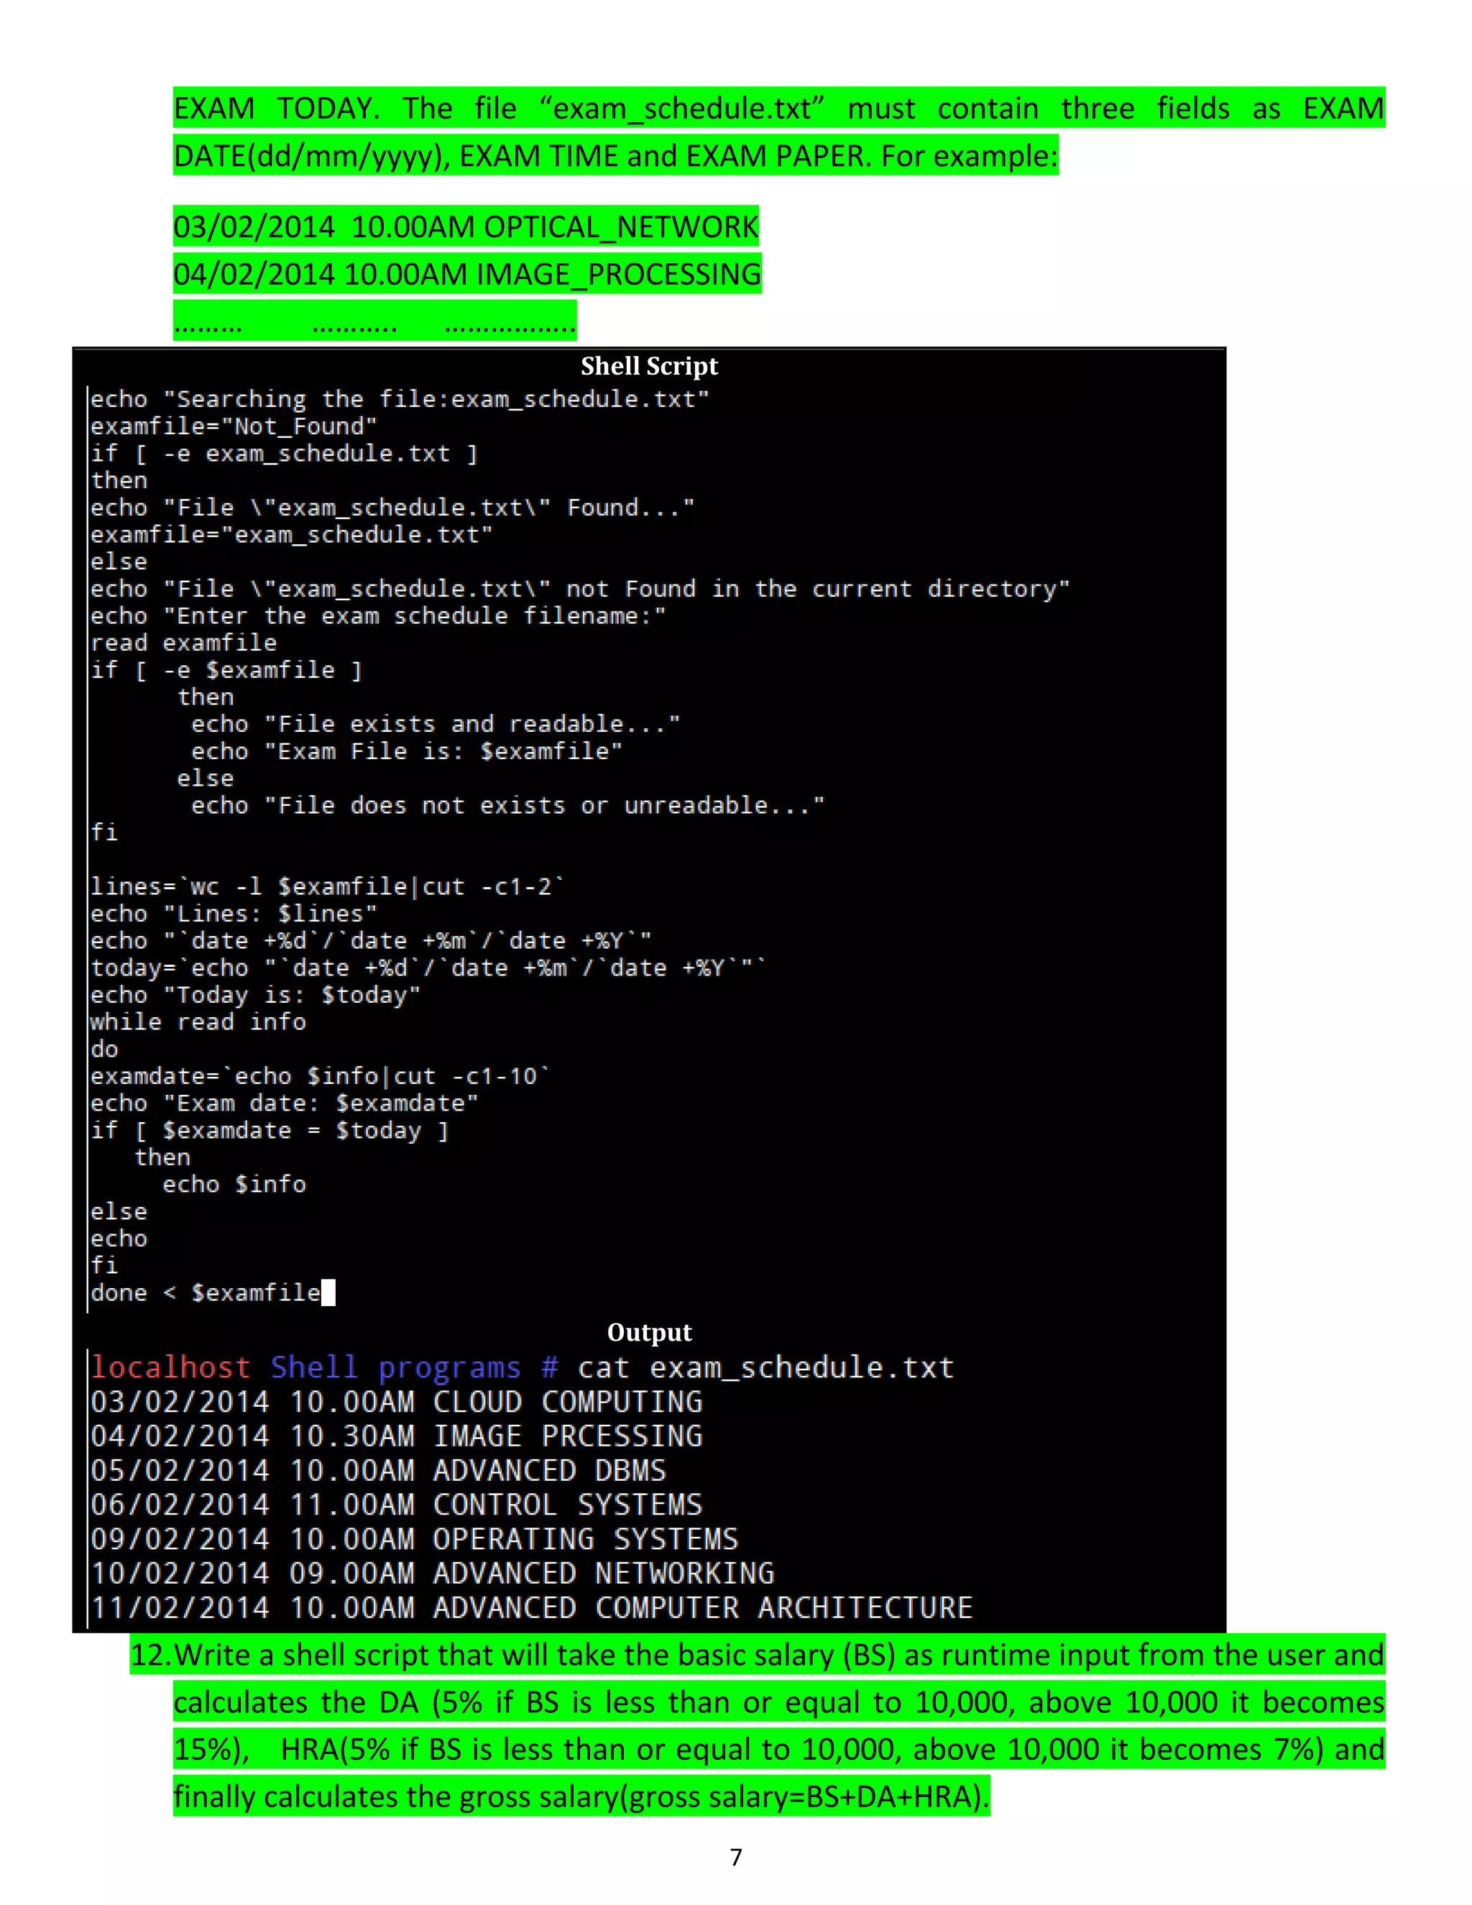Viewport: 1472px width, 1905px height.
Task: Click the 'read examfile' script line
Action: point(184,643)
